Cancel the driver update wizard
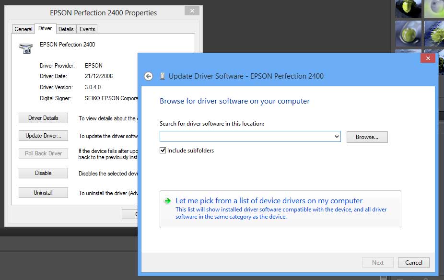This screenshot has width=444, height=280. (413, 262)
